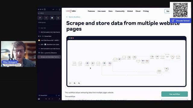This screenshot has width=193, height=108.
Task: Click the page title heading text
Action: point(123,26)
